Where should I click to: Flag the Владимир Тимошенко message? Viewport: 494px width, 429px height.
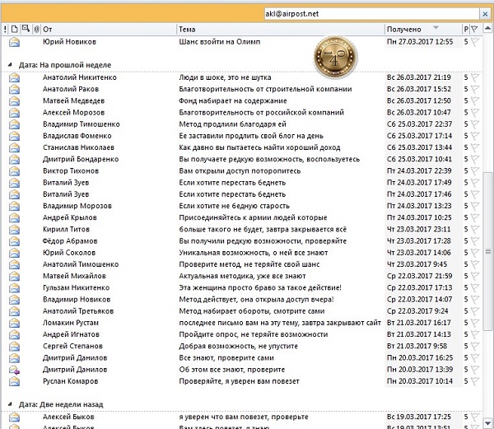(x=475, y=124)
